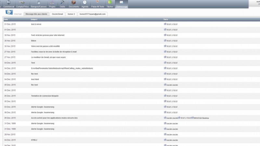This screenshot has height=146, width=260.
Task: Open the Documents box icon
Action: pos(74,3)
